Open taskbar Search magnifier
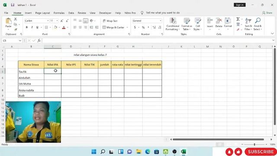 pyautogui.click(x=103, y=152)
